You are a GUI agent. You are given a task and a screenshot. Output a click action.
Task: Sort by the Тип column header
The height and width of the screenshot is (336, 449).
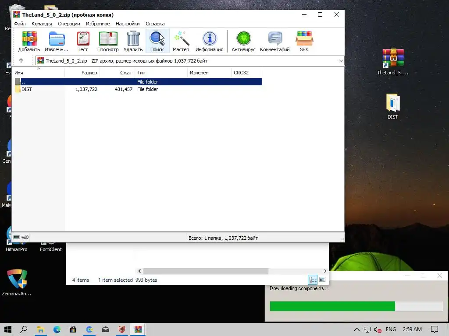161,73
